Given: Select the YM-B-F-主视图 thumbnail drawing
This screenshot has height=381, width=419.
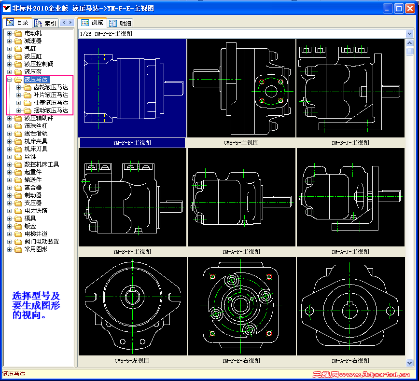Looking at the screenshot, I should click(132, 197).
